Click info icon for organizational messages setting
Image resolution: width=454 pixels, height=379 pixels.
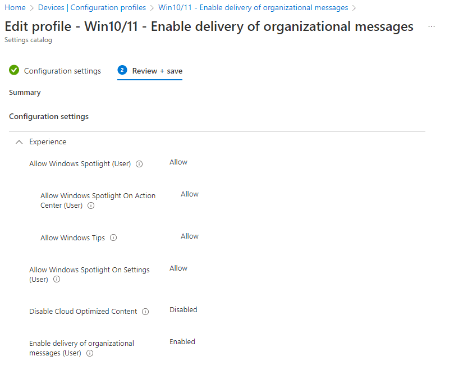(x=90, y=354)
